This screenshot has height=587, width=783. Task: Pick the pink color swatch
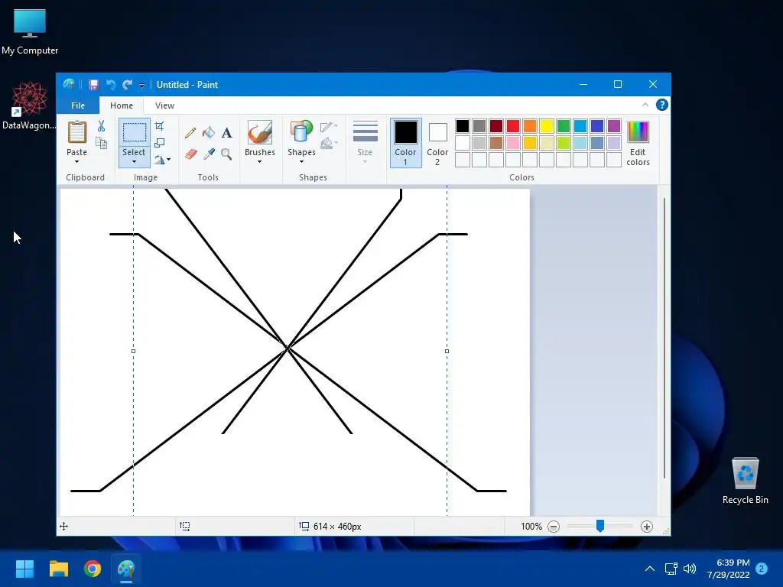click(x=513, y=143)
